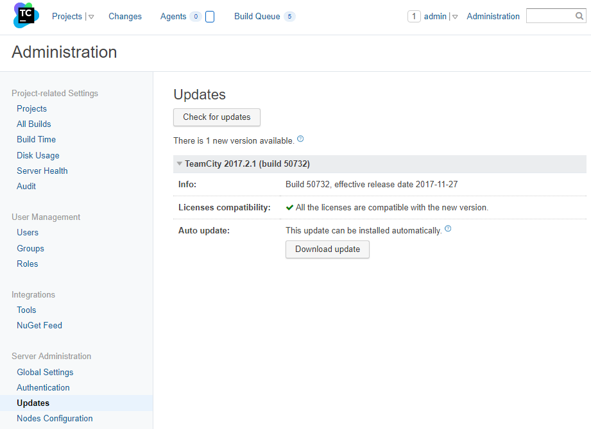Click the 'Info:' label
This screenshot has height=429, width=591.
coord(187,184)
